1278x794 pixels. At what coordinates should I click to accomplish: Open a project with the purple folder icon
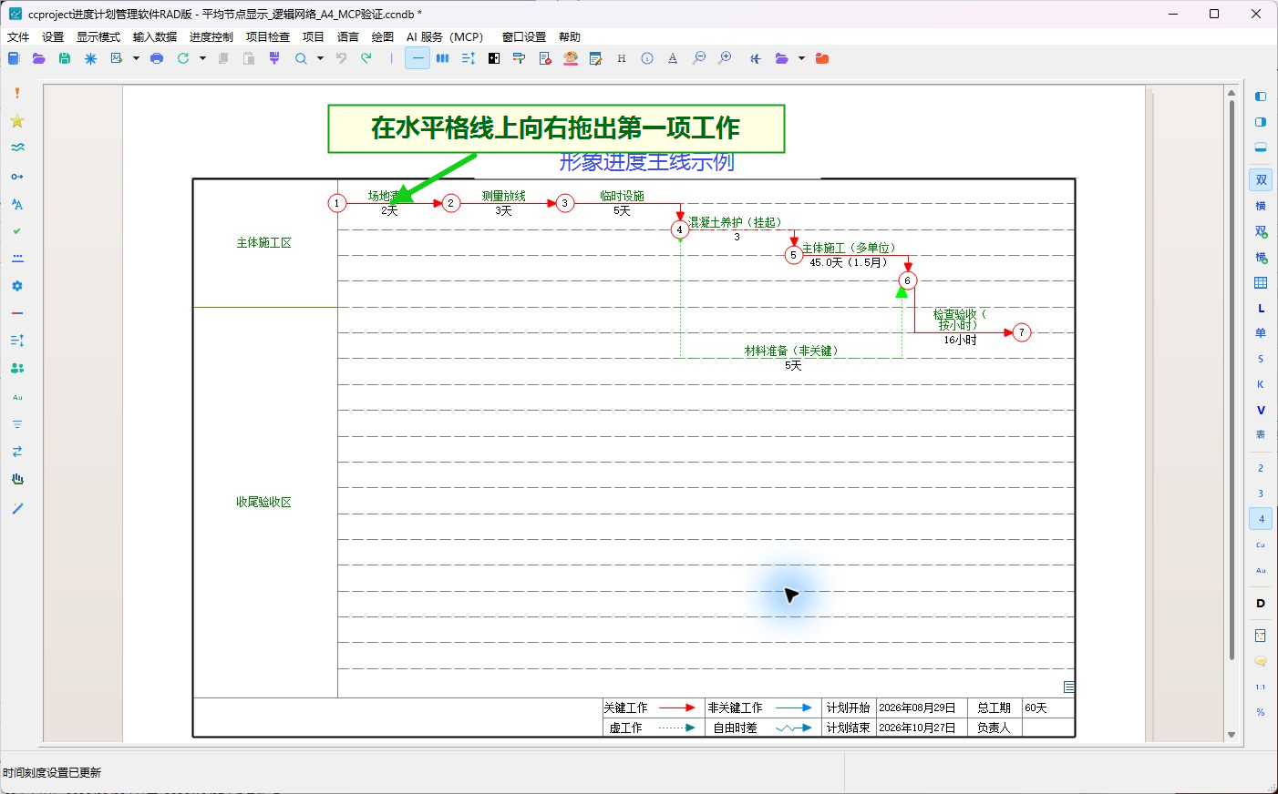pos(38,58)
